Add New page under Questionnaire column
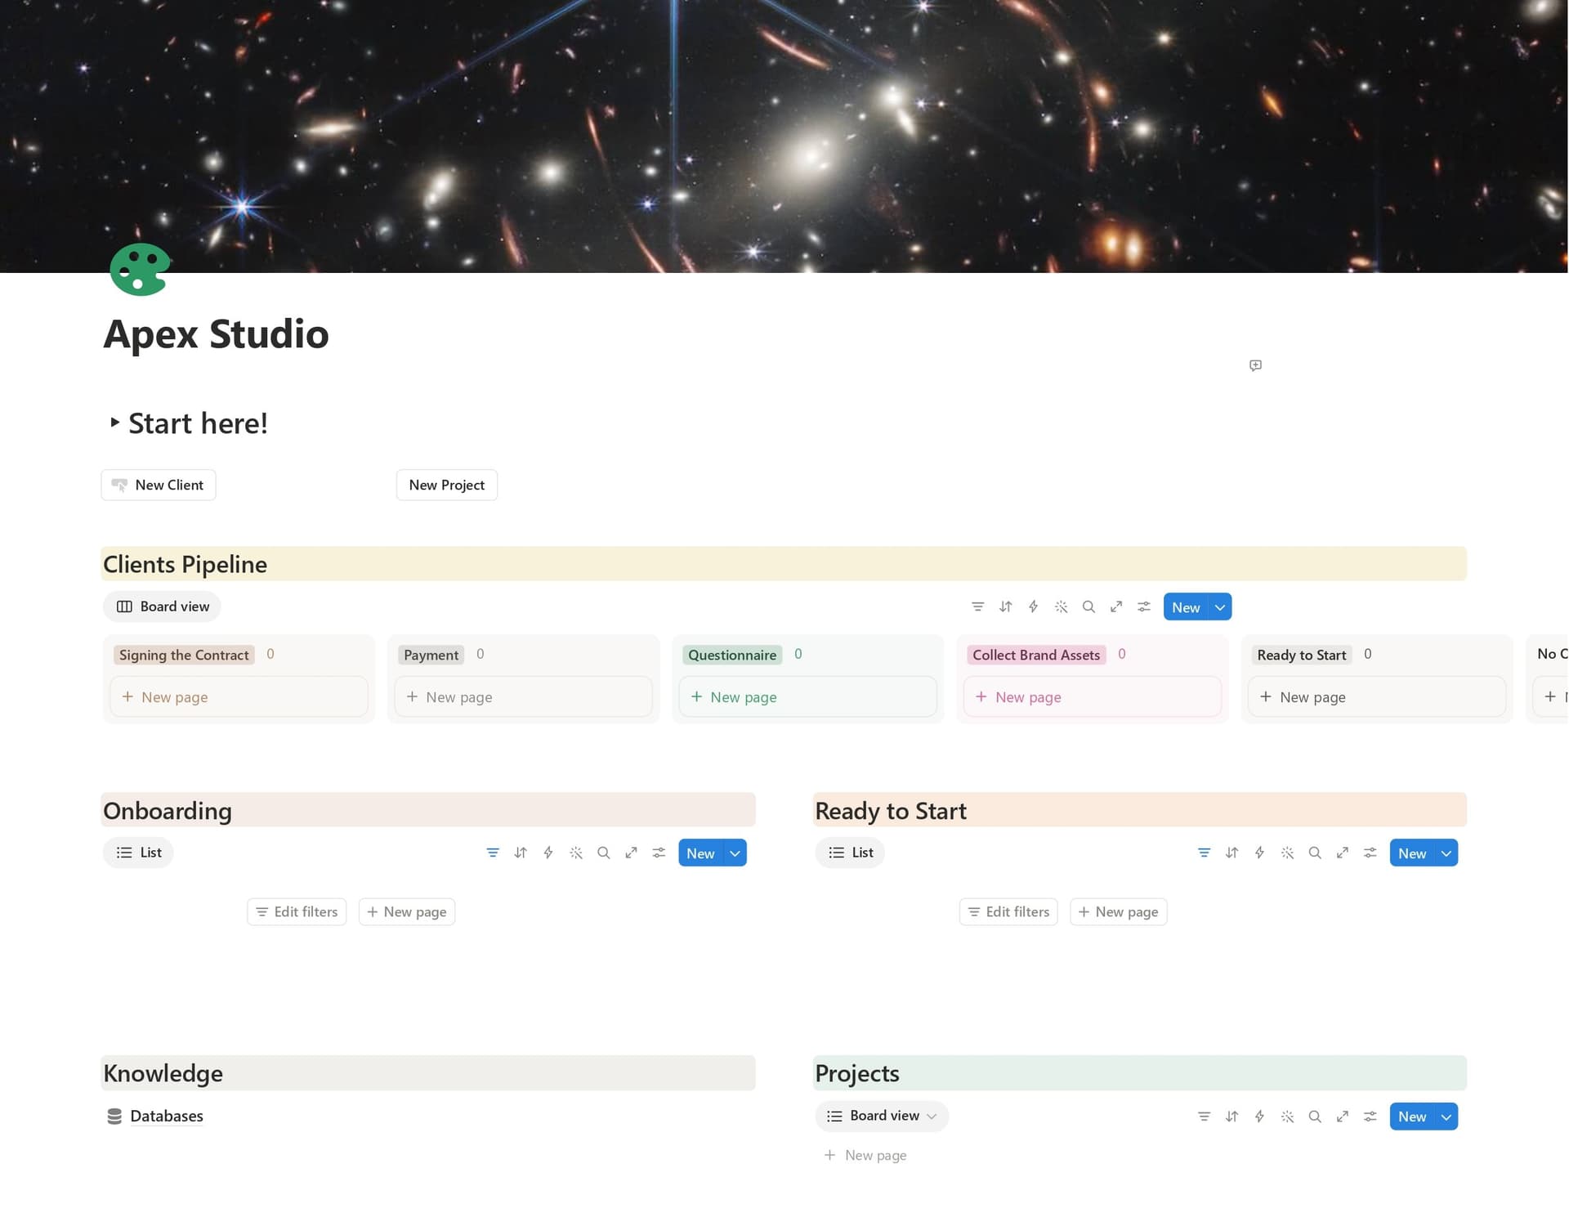The height and width of the screenshot is (1213, 1569). [x=807, y=696]
